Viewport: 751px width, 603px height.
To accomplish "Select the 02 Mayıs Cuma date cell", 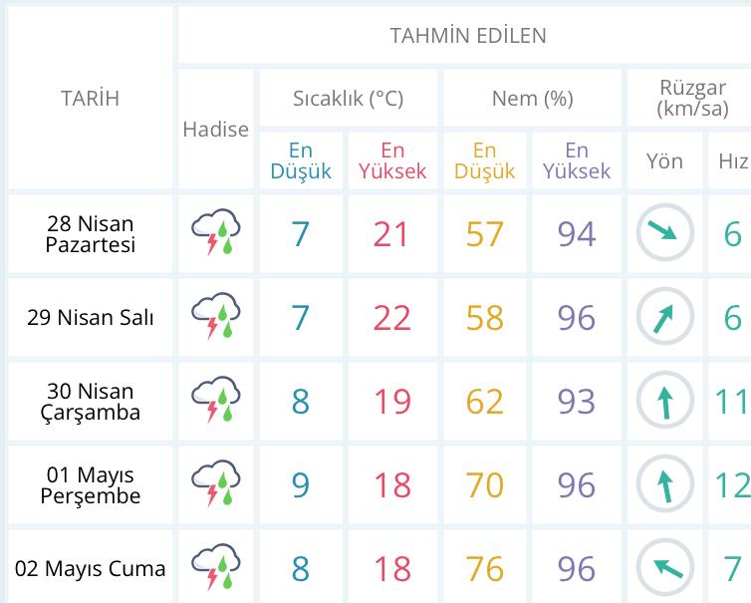I will (x=90, y=568).
